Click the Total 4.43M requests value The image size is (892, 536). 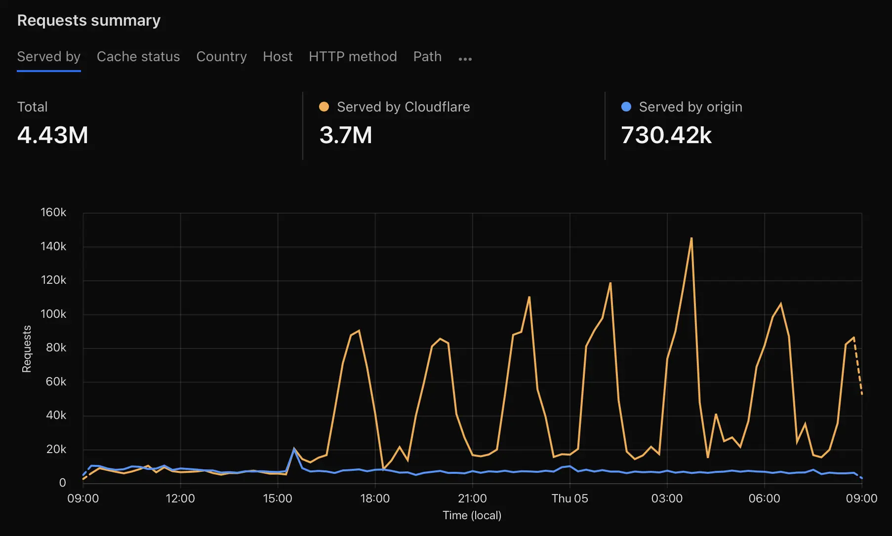pyautogui.click(x=53, y=135)
